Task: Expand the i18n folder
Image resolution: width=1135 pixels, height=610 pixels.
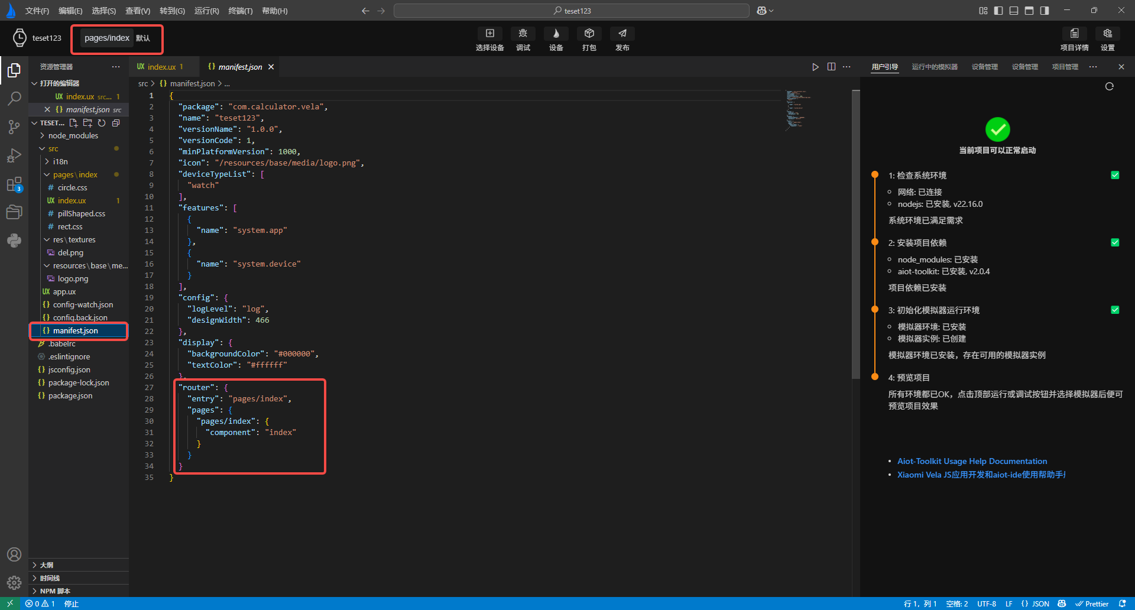Action: point(60,162)
